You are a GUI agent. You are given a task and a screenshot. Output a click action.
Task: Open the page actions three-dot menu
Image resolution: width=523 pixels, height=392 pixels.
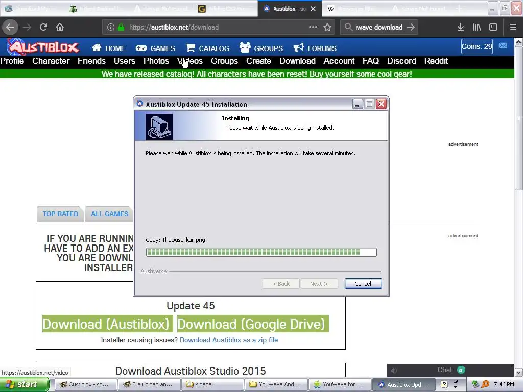point(313,27)
